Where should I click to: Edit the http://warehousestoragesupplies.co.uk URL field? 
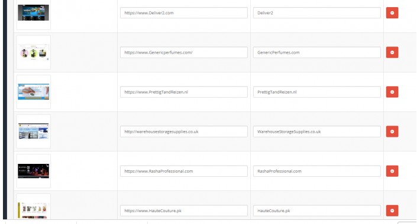[x=184, y=131]
